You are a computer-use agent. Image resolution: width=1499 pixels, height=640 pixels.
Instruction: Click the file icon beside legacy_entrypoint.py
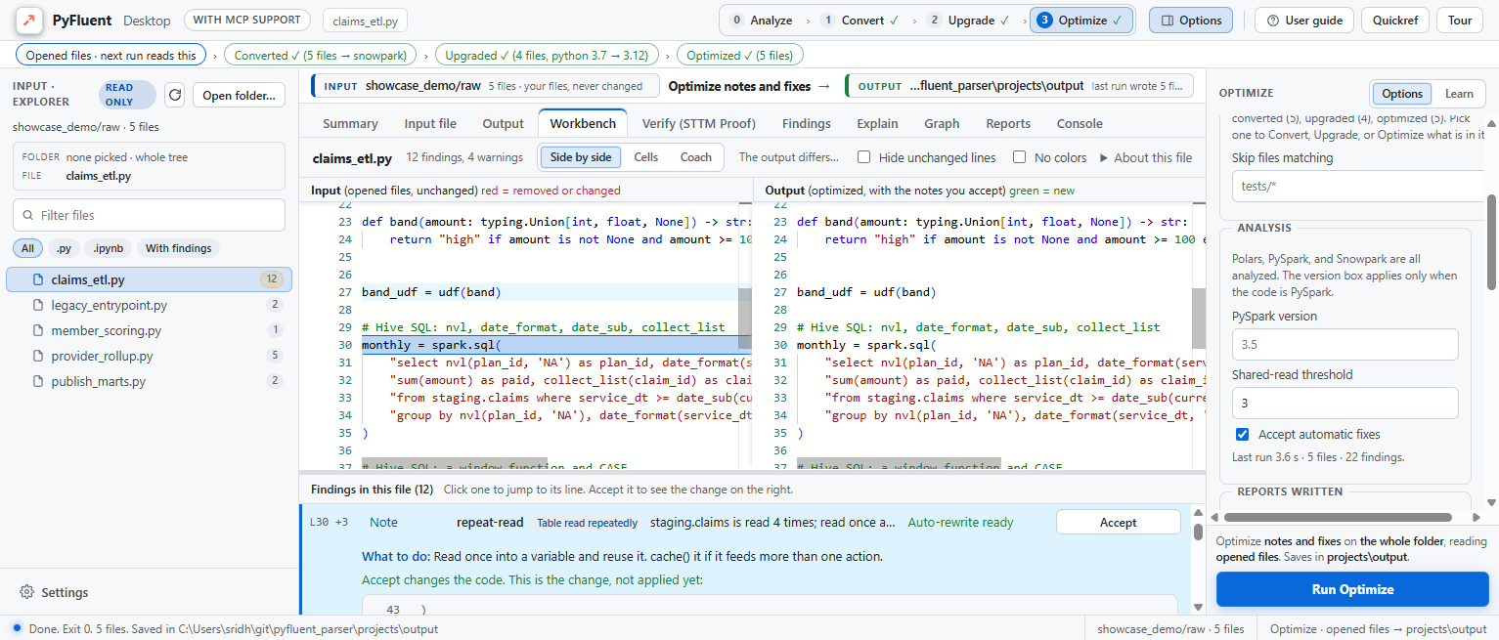pos(37,305)
